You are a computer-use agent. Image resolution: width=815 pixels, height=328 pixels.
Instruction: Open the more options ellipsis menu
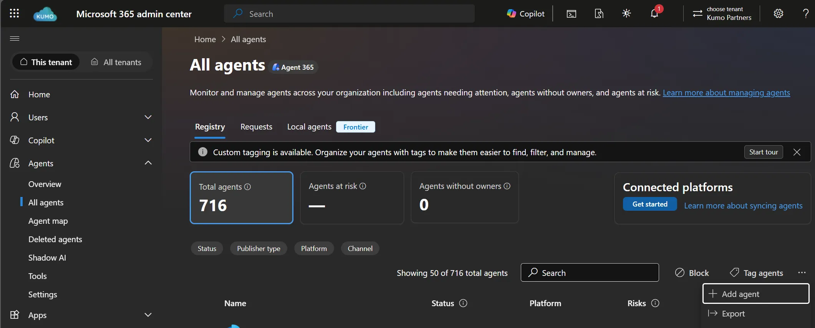[802, 272]
